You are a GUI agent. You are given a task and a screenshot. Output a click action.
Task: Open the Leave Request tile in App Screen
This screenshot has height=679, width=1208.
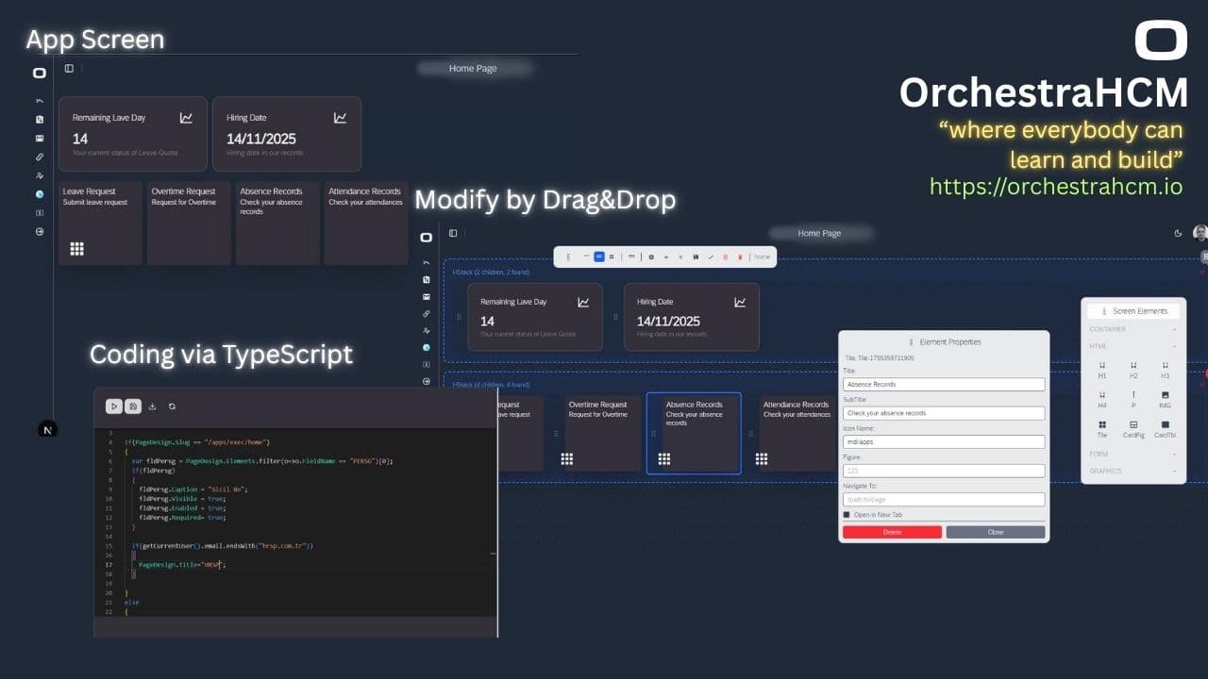click(x=100, y=223)
